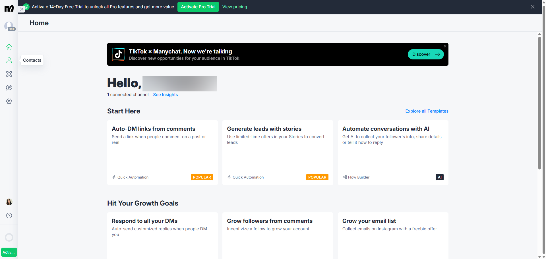Click the Activate Pro Trial button
Image resolution: width=546 pixels, height=259 pixels.
[198, 7]
